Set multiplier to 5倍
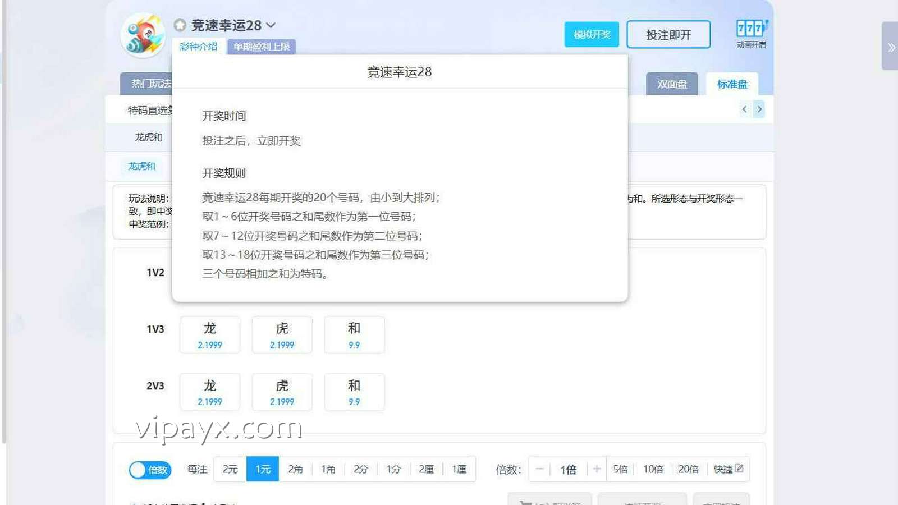The height and width of the screenshot is (505, 898). tap(620, 469)
